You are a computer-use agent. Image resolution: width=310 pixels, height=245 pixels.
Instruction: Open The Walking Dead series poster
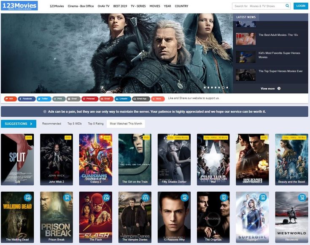tap(17, 217)
